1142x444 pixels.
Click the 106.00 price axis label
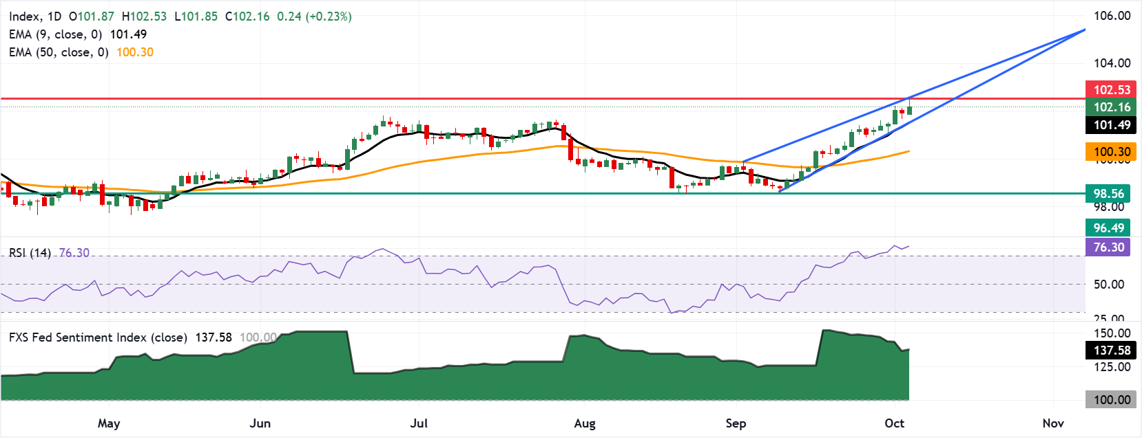pyautogui.click(x=1112, y=16)
